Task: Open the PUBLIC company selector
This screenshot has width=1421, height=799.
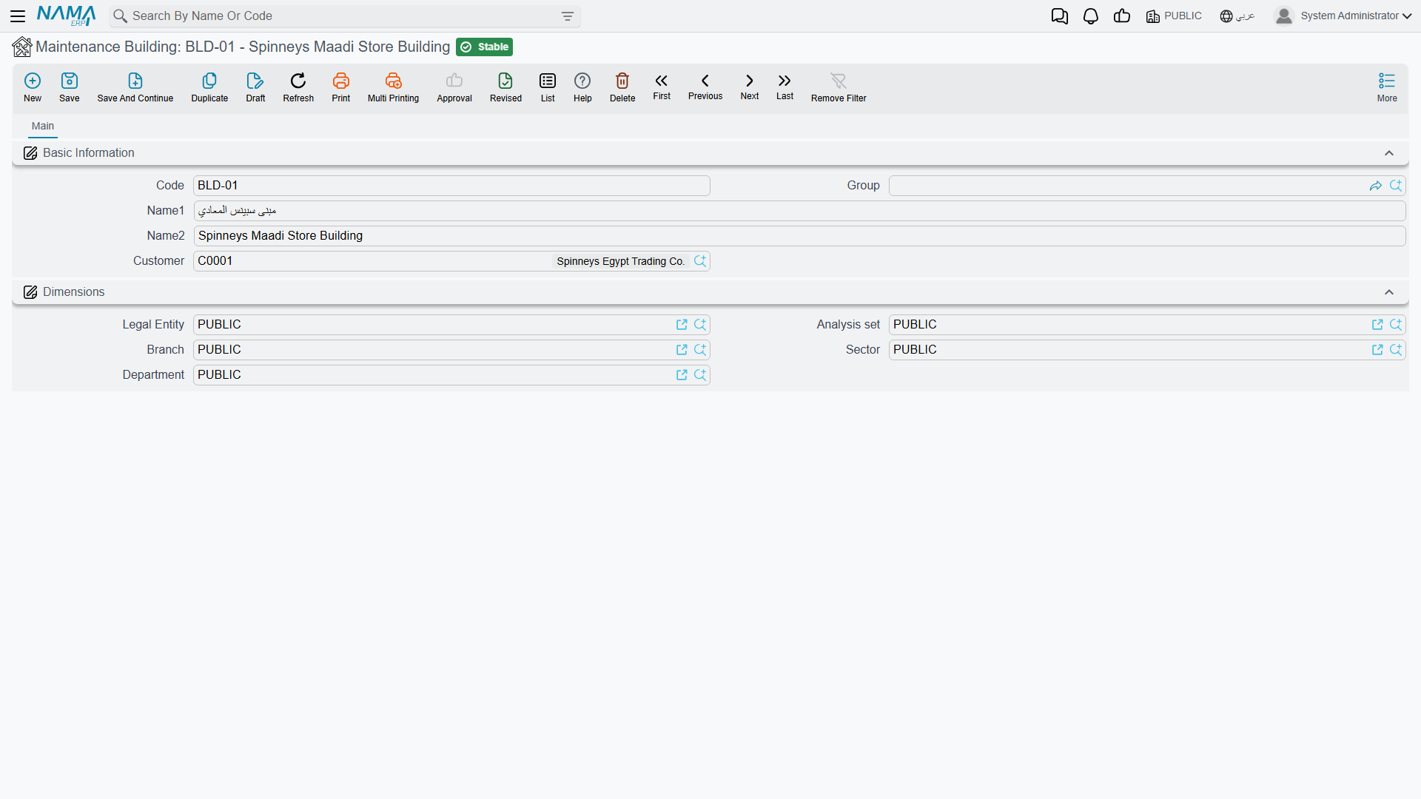Action: [x=1174, y=16]
